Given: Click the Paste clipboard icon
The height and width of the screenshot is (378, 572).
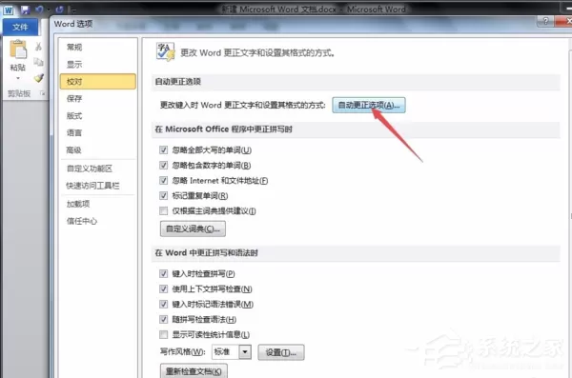Looking at the screenshot, I should (x=18, y=50).
